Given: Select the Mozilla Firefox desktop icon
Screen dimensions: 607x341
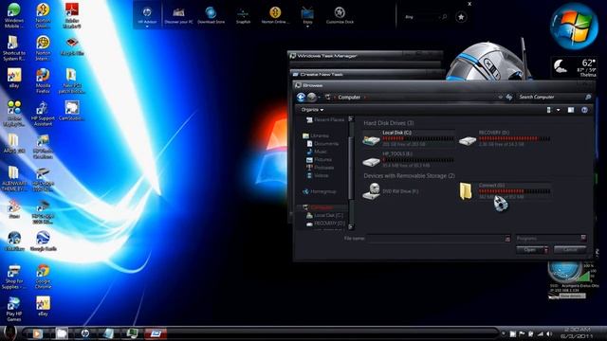Looking at the screenshot, I should 43,81.
